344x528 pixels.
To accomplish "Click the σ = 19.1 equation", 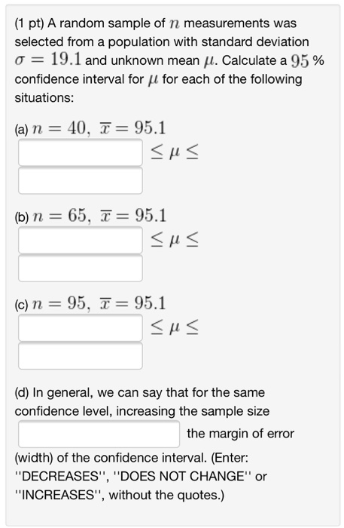I will click(48, 60).
